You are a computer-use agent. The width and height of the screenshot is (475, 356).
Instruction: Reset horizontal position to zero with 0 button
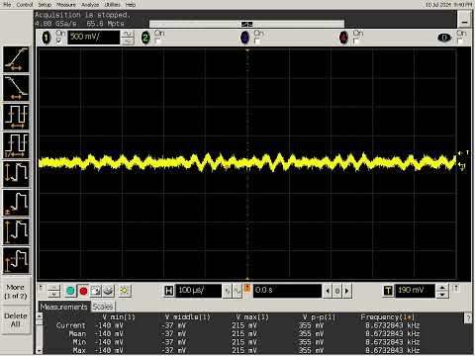337,291
